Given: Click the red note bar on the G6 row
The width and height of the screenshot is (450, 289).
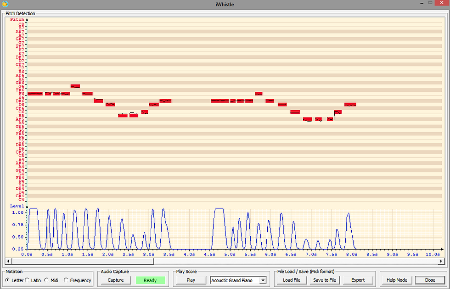Looking at the screenshot, I should (75, 86).
